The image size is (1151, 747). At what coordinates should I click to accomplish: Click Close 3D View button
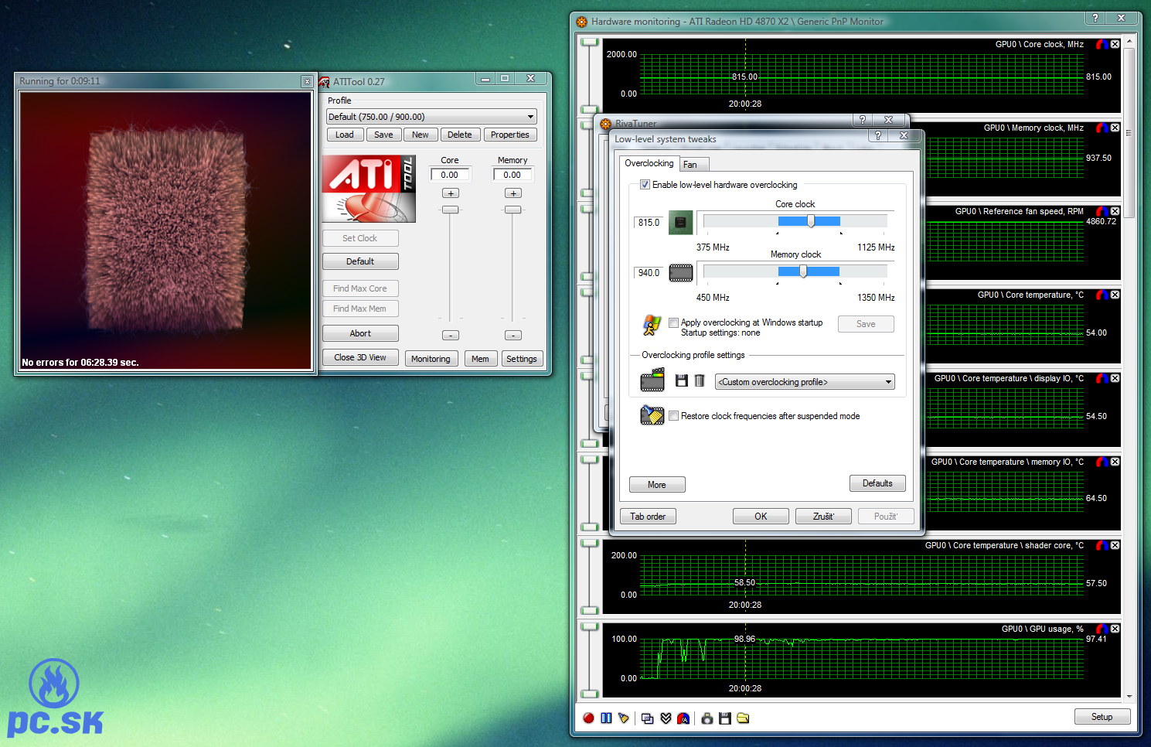click(360, 357)
